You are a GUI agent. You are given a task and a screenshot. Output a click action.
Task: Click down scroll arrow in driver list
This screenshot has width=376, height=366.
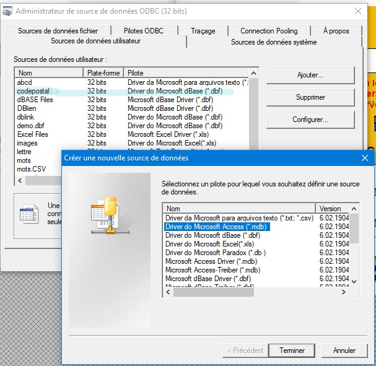click(354, 282)
